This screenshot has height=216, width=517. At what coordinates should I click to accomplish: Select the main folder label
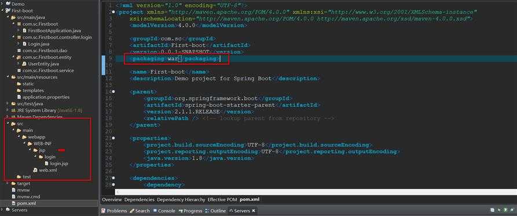click(x=28, y=130)
